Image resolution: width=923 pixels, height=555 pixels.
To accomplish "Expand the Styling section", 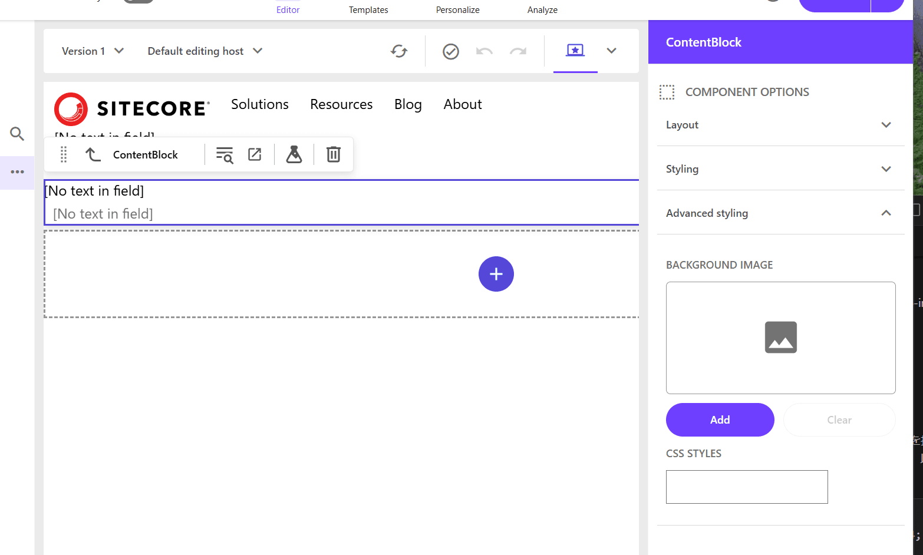I will [780, 169].
